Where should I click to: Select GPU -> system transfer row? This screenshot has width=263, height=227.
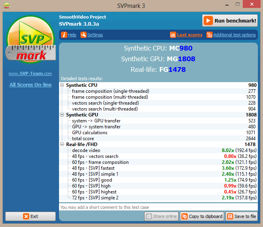pos(158,127)
